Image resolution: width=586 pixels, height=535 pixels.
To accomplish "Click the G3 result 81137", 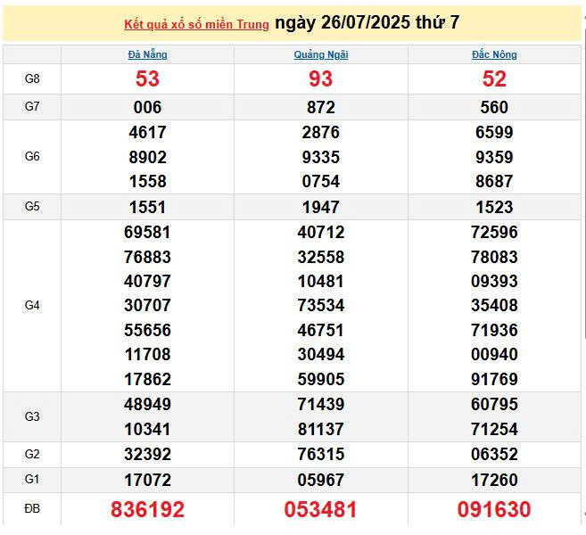I will 321,429.
